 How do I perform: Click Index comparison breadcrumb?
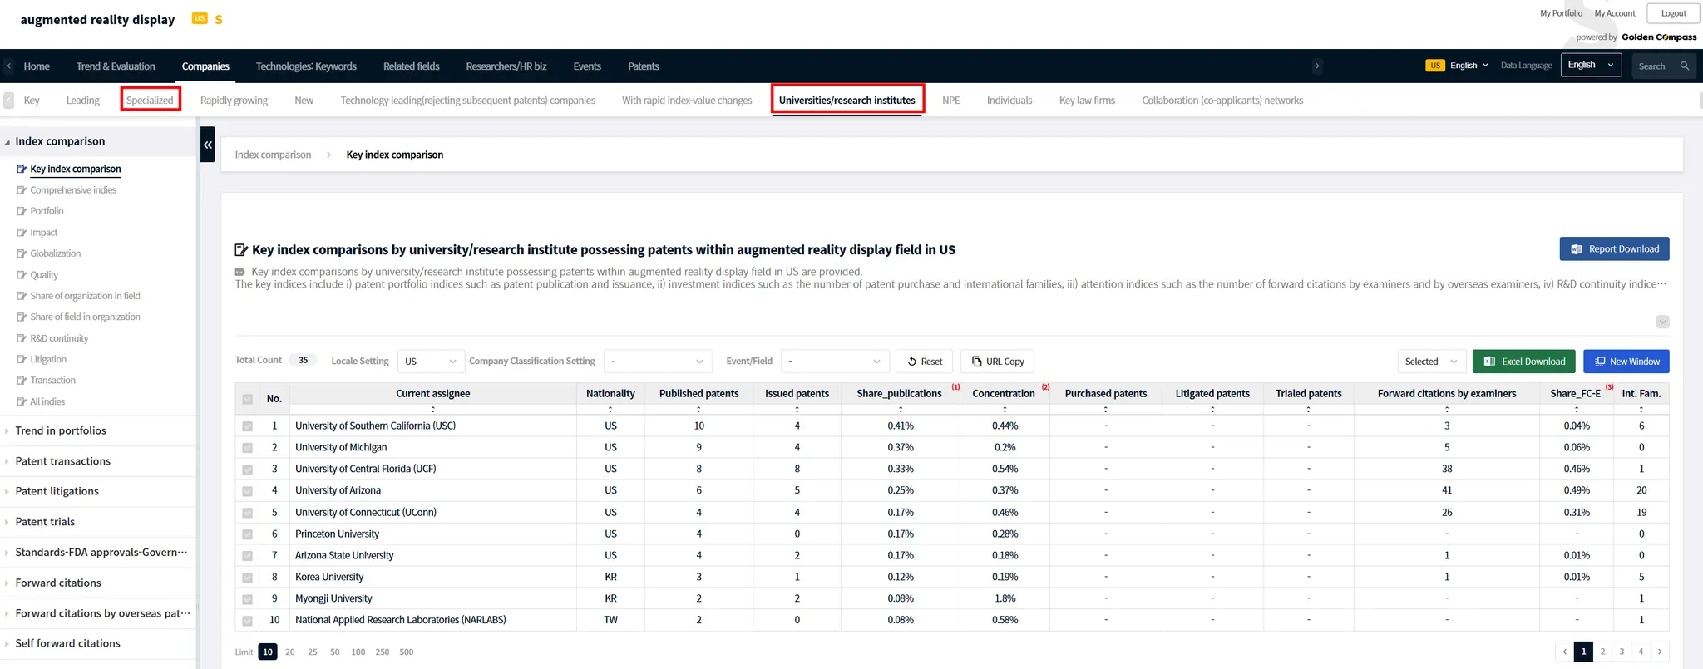click(x=273, y=155)
